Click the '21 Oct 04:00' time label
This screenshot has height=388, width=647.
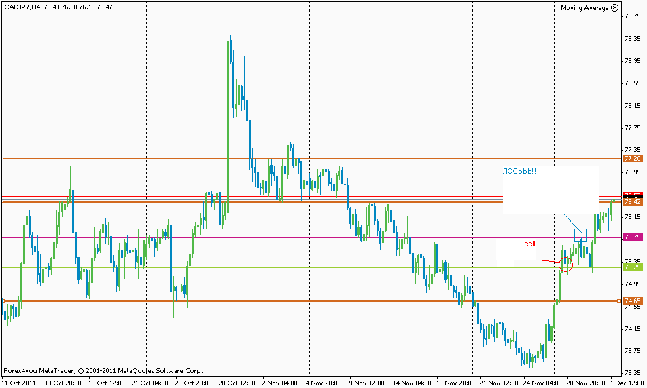pos(150,383)
